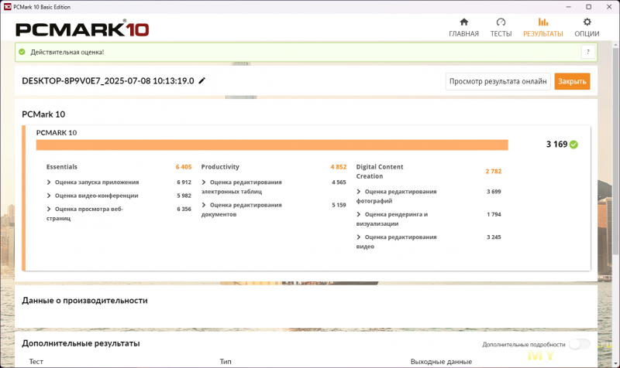620x368 pixels.
Task: Click Просмотр результата онлайн button
Action: (498, 81)
